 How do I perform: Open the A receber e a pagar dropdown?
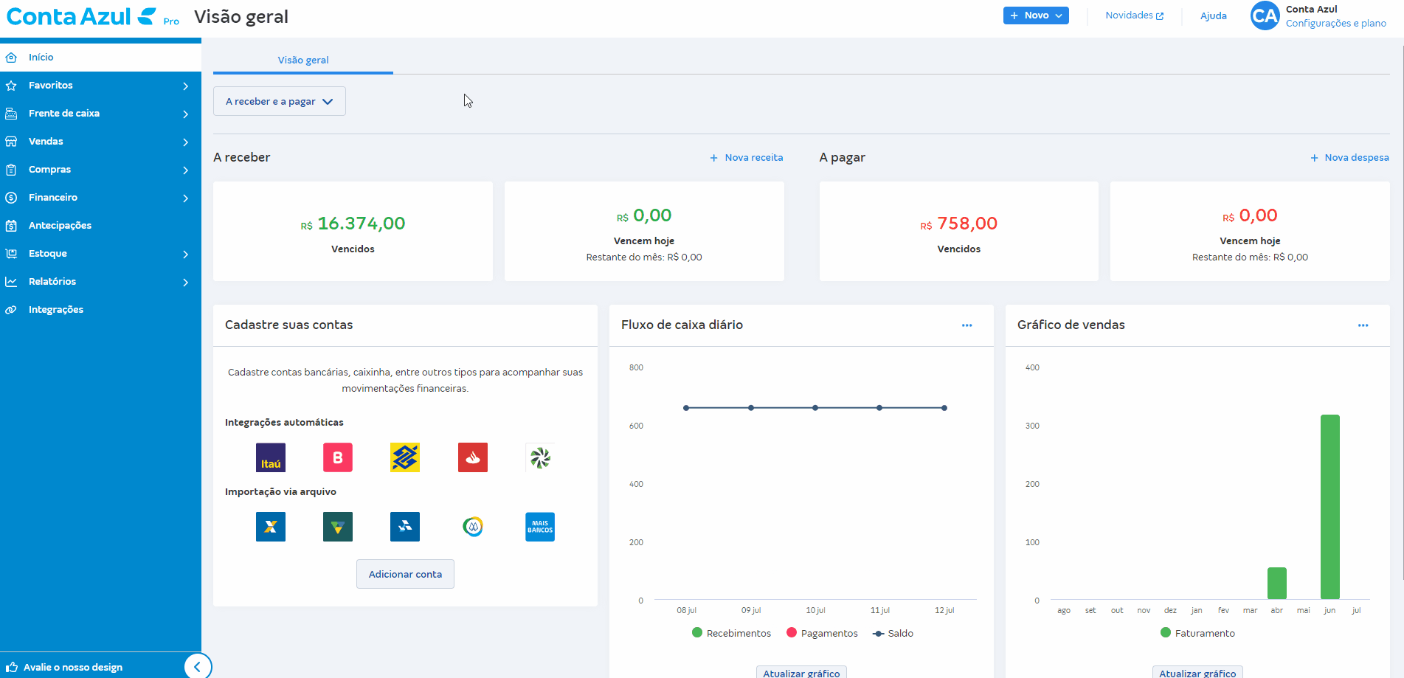[x=280, y=101]
